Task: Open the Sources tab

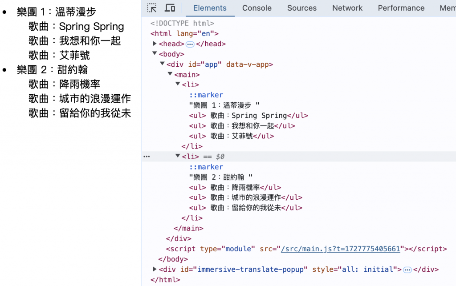Action: [x=302, y=8]
